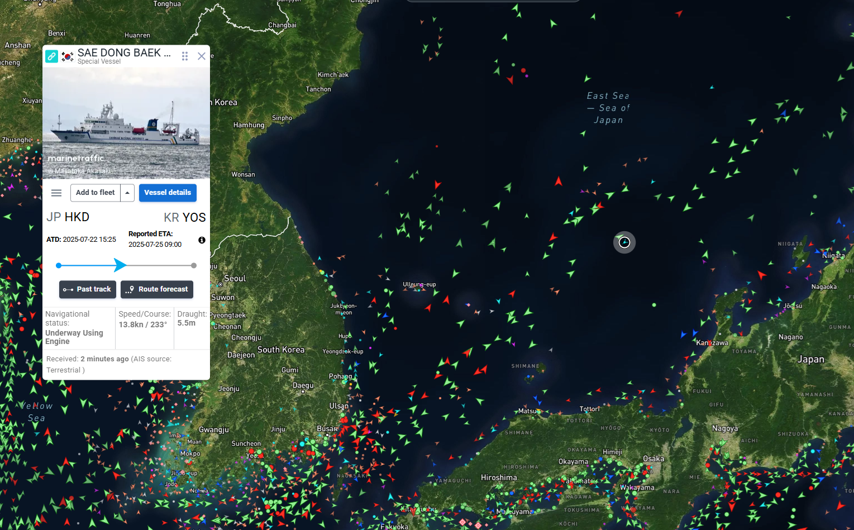Screen dimensions: 854x530
Task: Click the Ulleung-eup label on the map
Action: [419, 284]
